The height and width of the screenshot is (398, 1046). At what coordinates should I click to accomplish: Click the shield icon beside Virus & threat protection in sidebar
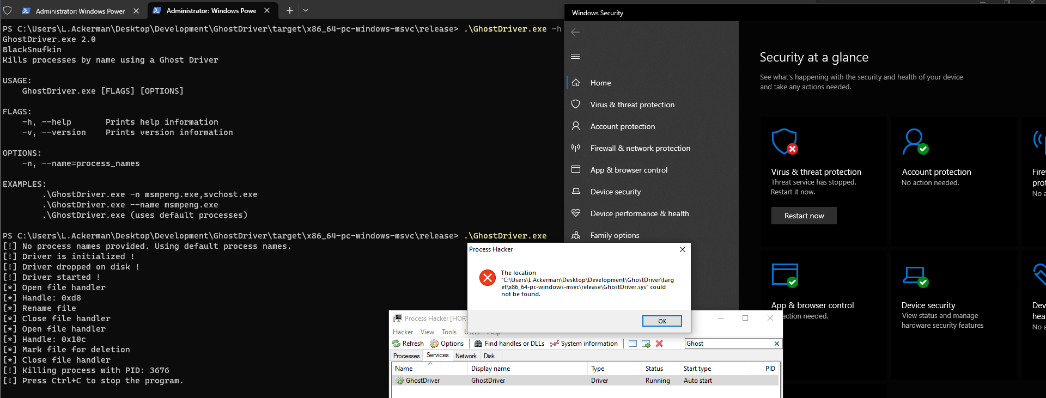[576, 104]
